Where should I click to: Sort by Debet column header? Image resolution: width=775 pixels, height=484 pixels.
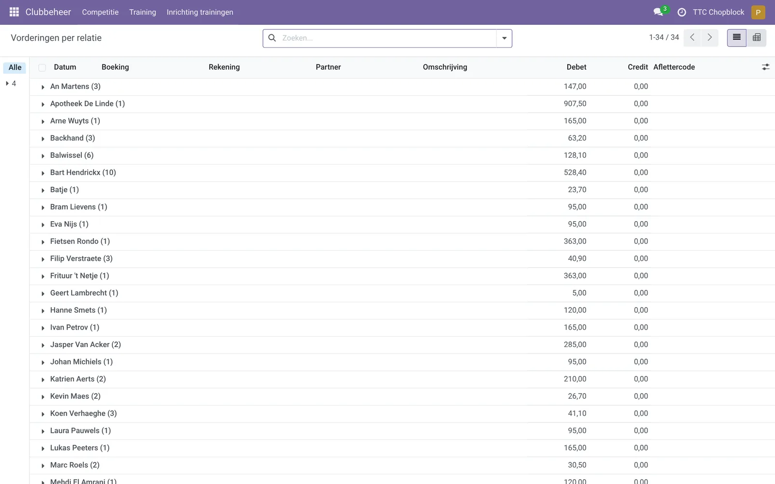pos(576,67)
